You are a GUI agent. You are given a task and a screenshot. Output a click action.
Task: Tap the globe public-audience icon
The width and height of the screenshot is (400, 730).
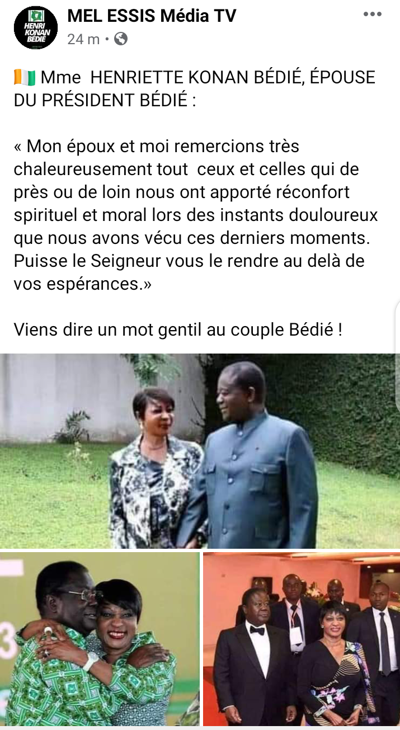[x=120, y=39]
